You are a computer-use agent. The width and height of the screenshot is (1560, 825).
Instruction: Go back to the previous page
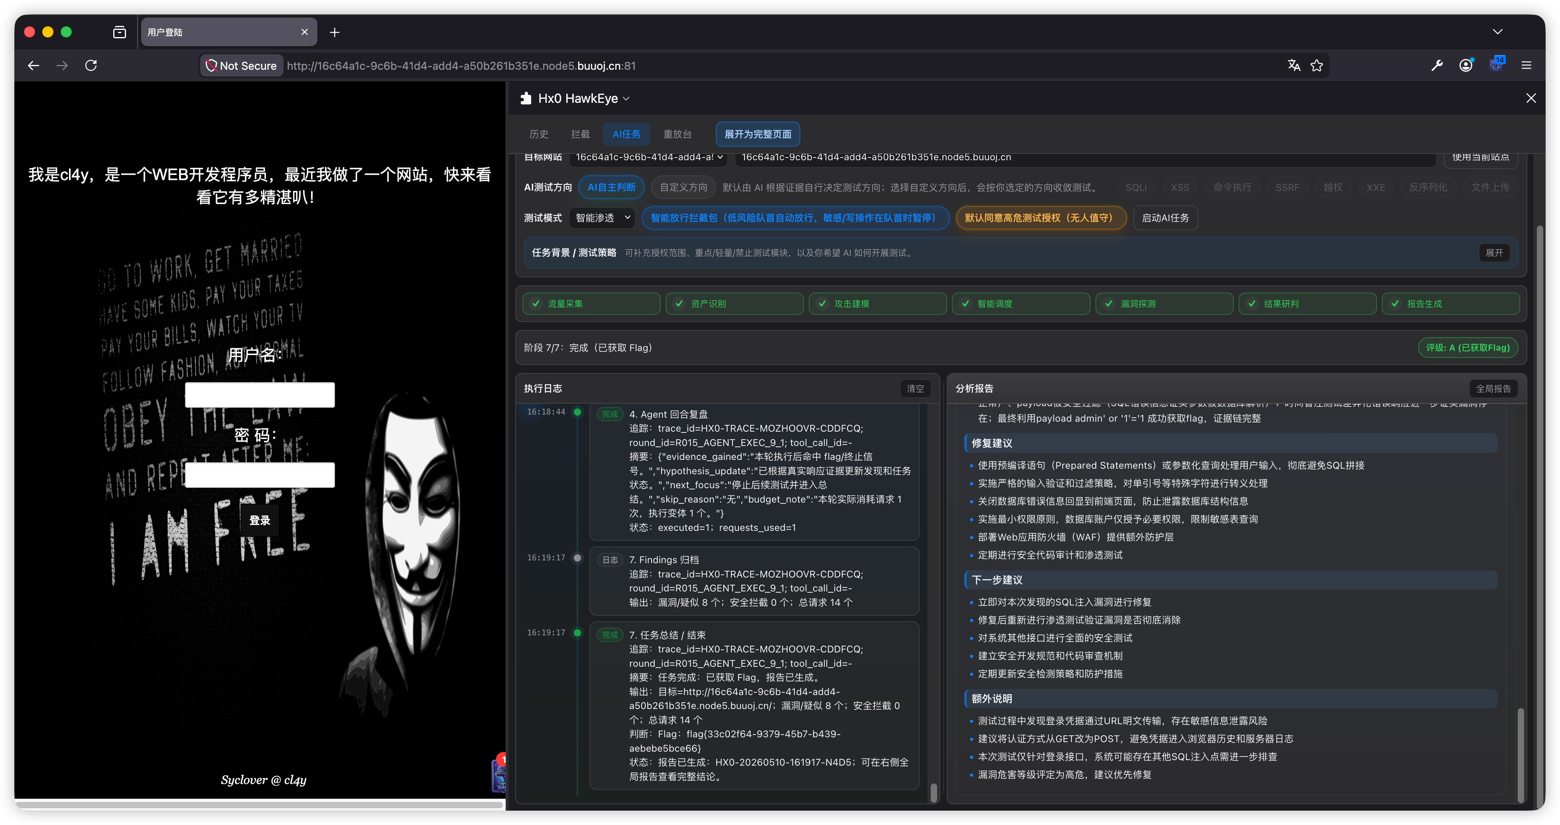point(33,65)
